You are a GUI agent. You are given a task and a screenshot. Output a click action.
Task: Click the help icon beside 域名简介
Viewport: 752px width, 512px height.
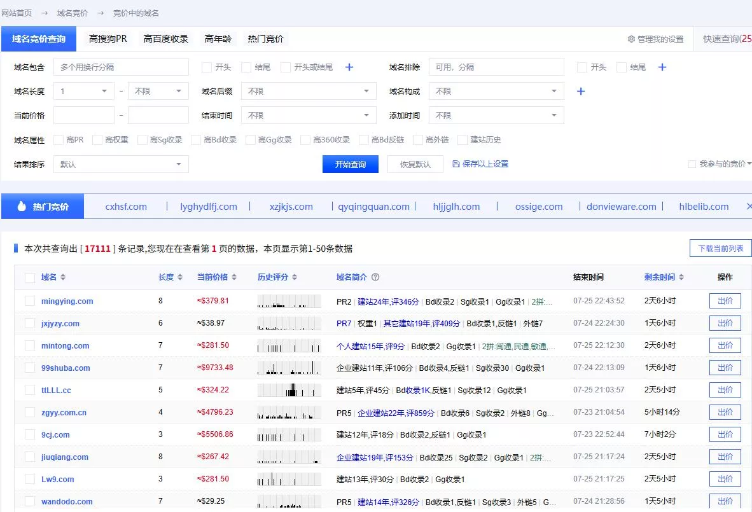375,277
